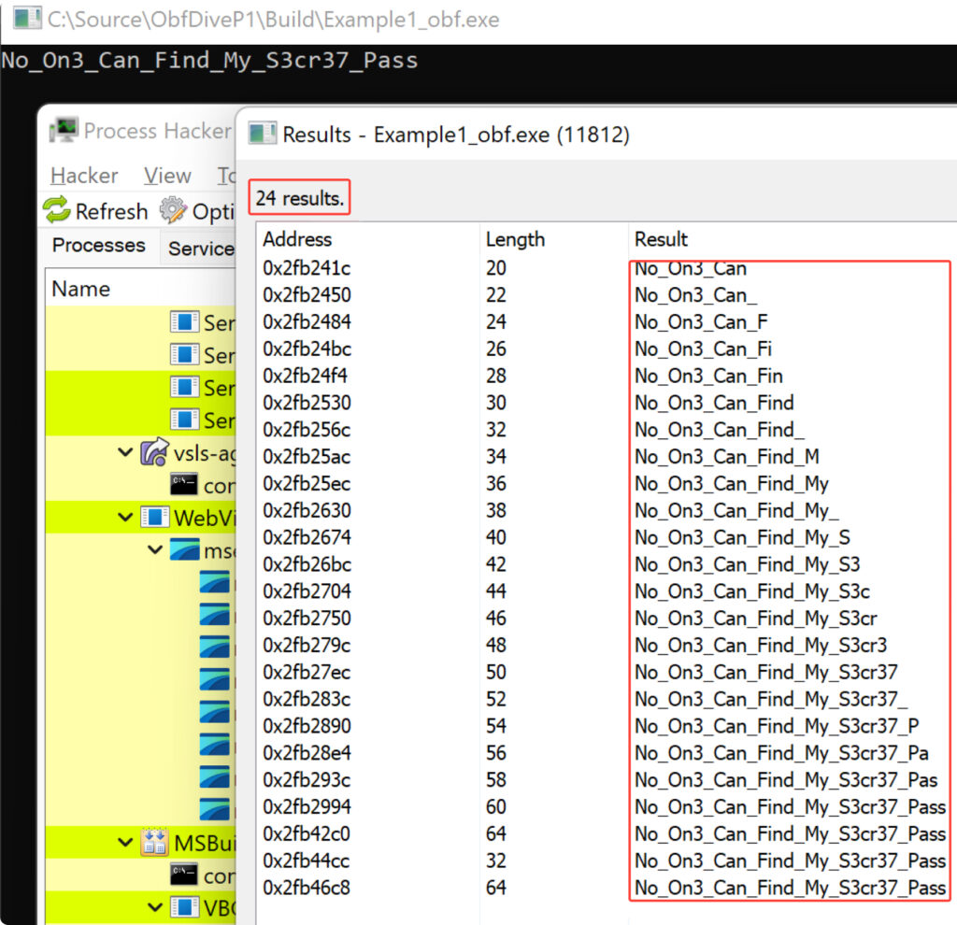The image size is (957, 925).
Task: Sort results by Length column header
Action: (515, 239)
